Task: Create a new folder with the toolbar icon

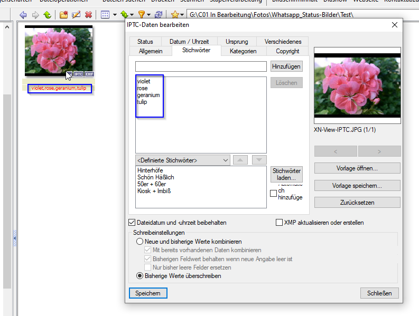Action: pos(63,15)
